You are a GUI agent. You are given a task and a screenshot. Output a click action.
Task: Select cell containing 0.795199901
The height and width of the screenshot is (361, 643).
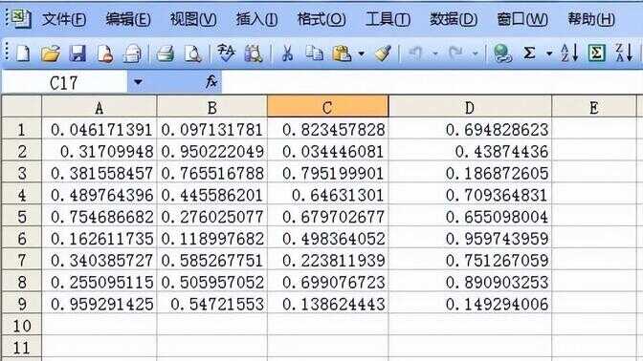[327, 173]
